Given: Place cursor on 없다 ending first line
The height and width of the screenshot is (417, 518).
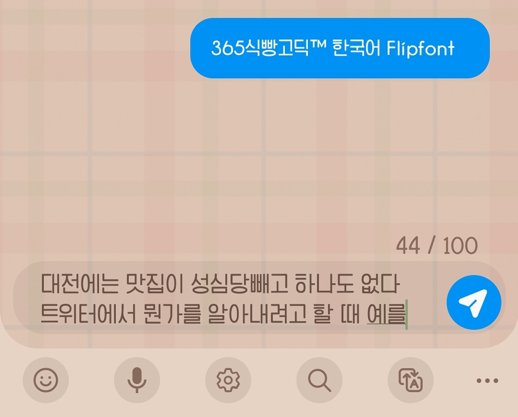Looking at the screenshot, I should click(x=380, y=283).
